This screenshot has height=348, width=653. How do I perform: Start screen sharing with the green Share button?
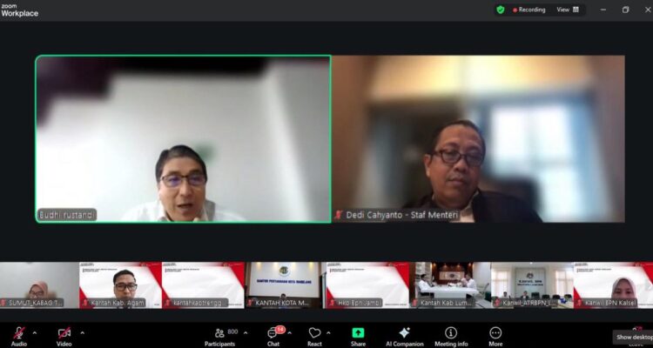(358, 334)
